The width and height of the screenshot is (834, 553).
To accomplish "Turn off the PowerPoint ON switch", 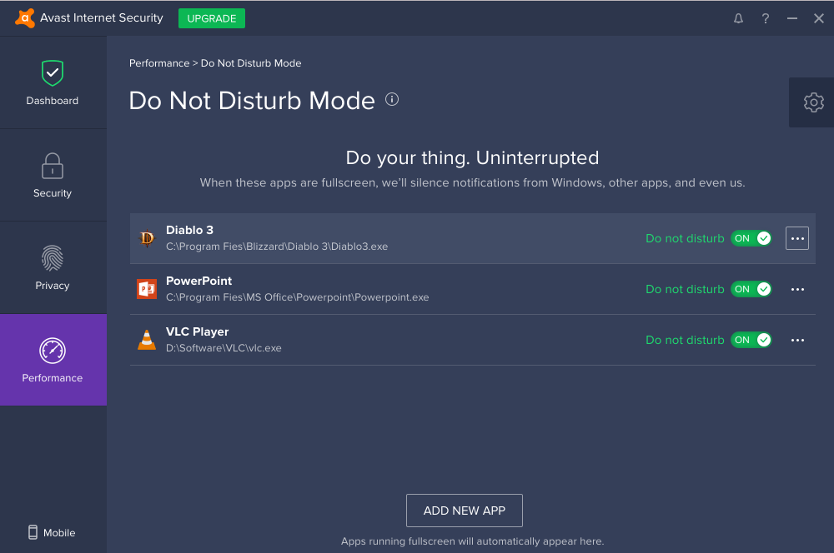I will [751, 289].
